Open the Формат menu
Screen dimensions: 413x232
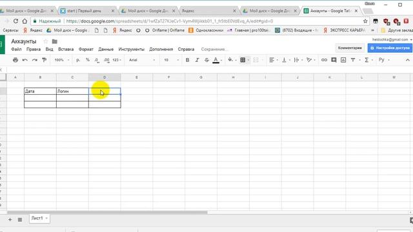point(86,49)
